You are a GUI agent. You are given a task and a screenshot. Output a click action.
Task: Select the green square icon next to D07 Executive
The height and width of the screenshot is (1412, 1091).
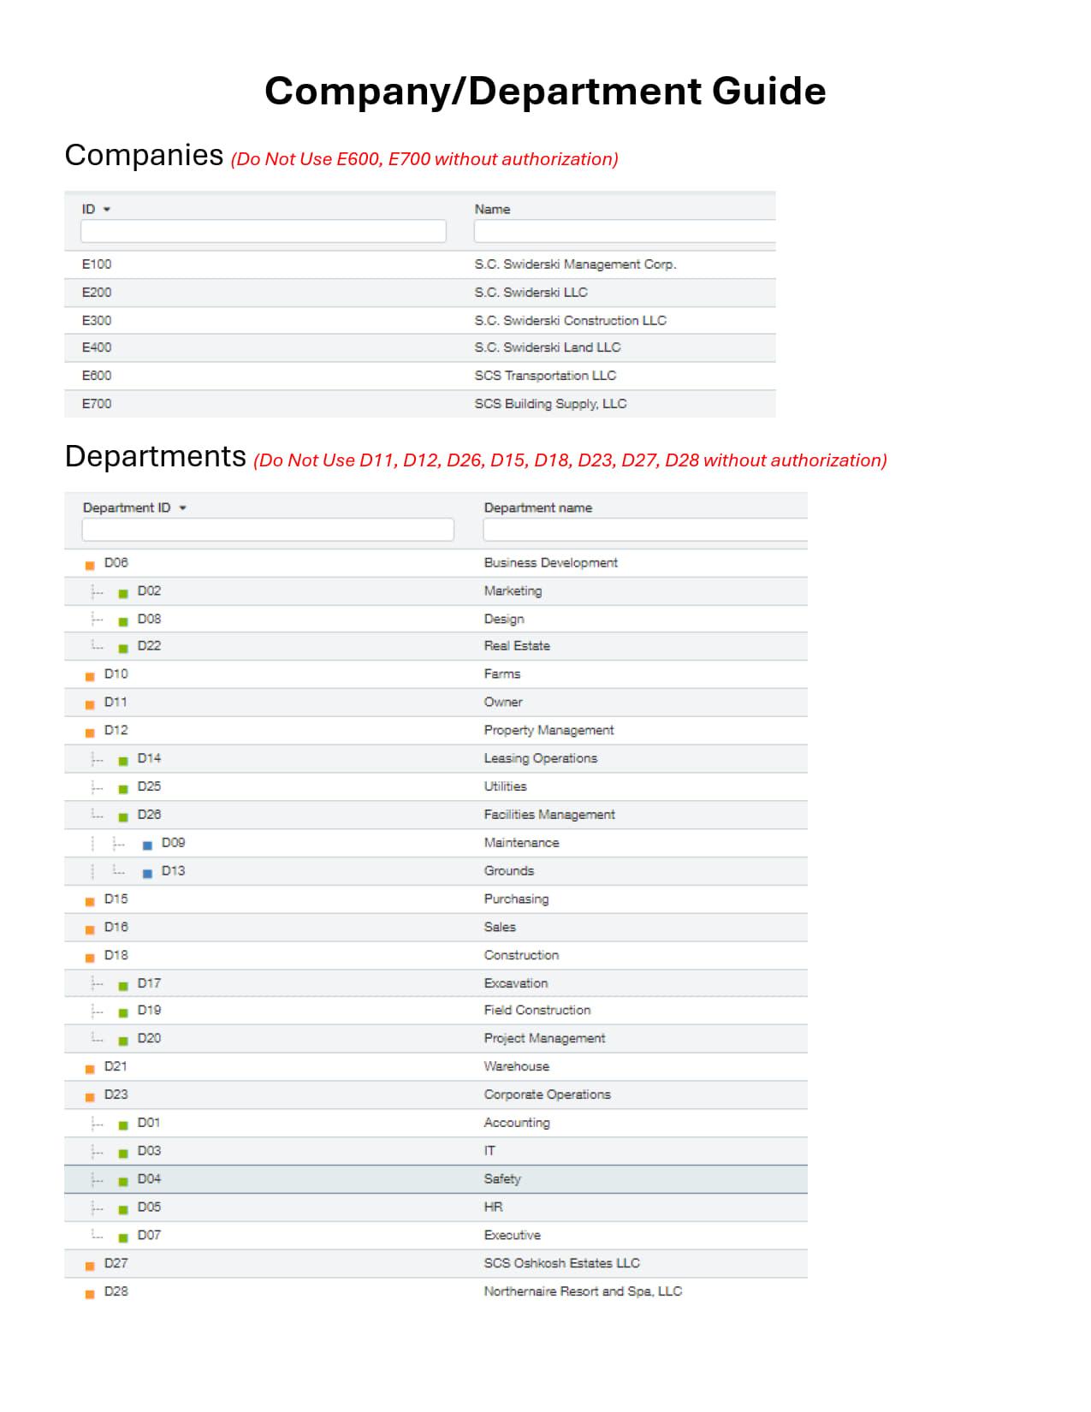click(122, 1235)
